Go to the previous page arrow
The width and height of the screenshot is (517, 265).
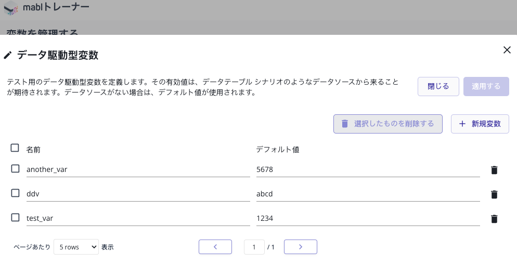pyautogui.click(x=215, y=247)
